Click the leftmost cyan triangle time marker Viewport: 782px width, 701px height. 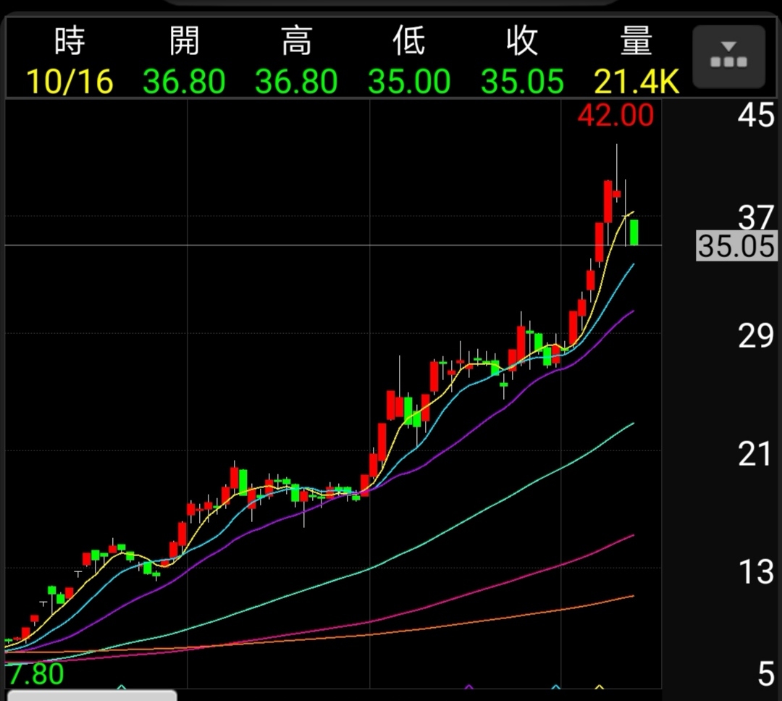click(122, 686)
